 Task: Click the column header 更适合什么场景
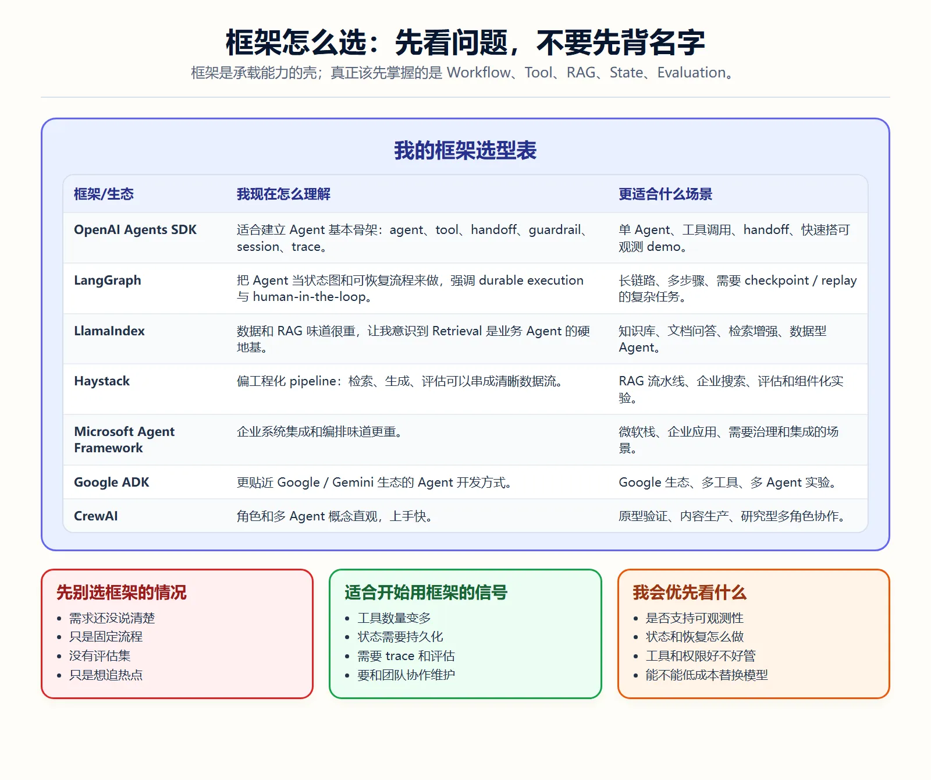tap(665, 194)
